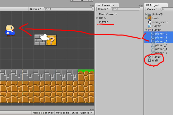Screen dimensions: 173x115
Task: Click the block sprite sheet icon
Action: point(149,18)
